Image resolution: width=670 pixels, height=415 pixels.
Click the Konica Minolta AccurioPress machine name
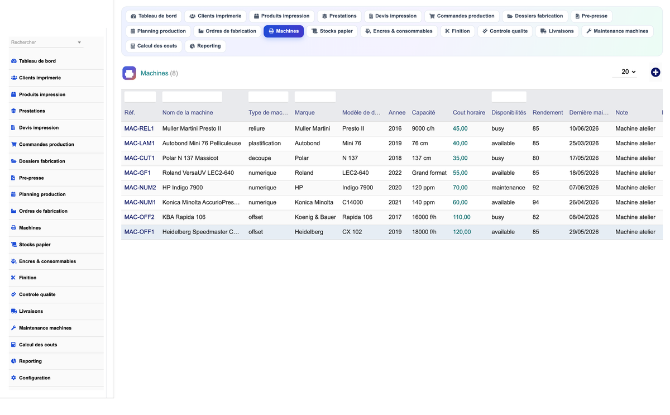tap(201, 203)
